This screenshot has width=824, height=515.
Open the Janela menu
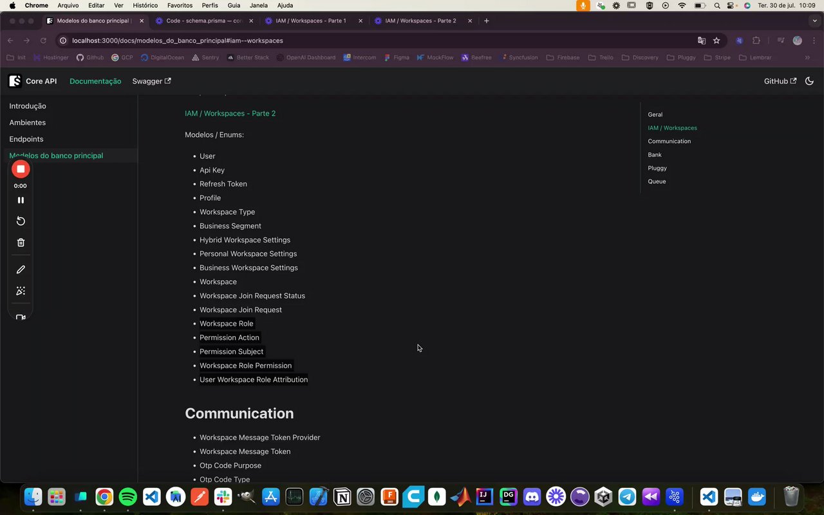[259, 5]
